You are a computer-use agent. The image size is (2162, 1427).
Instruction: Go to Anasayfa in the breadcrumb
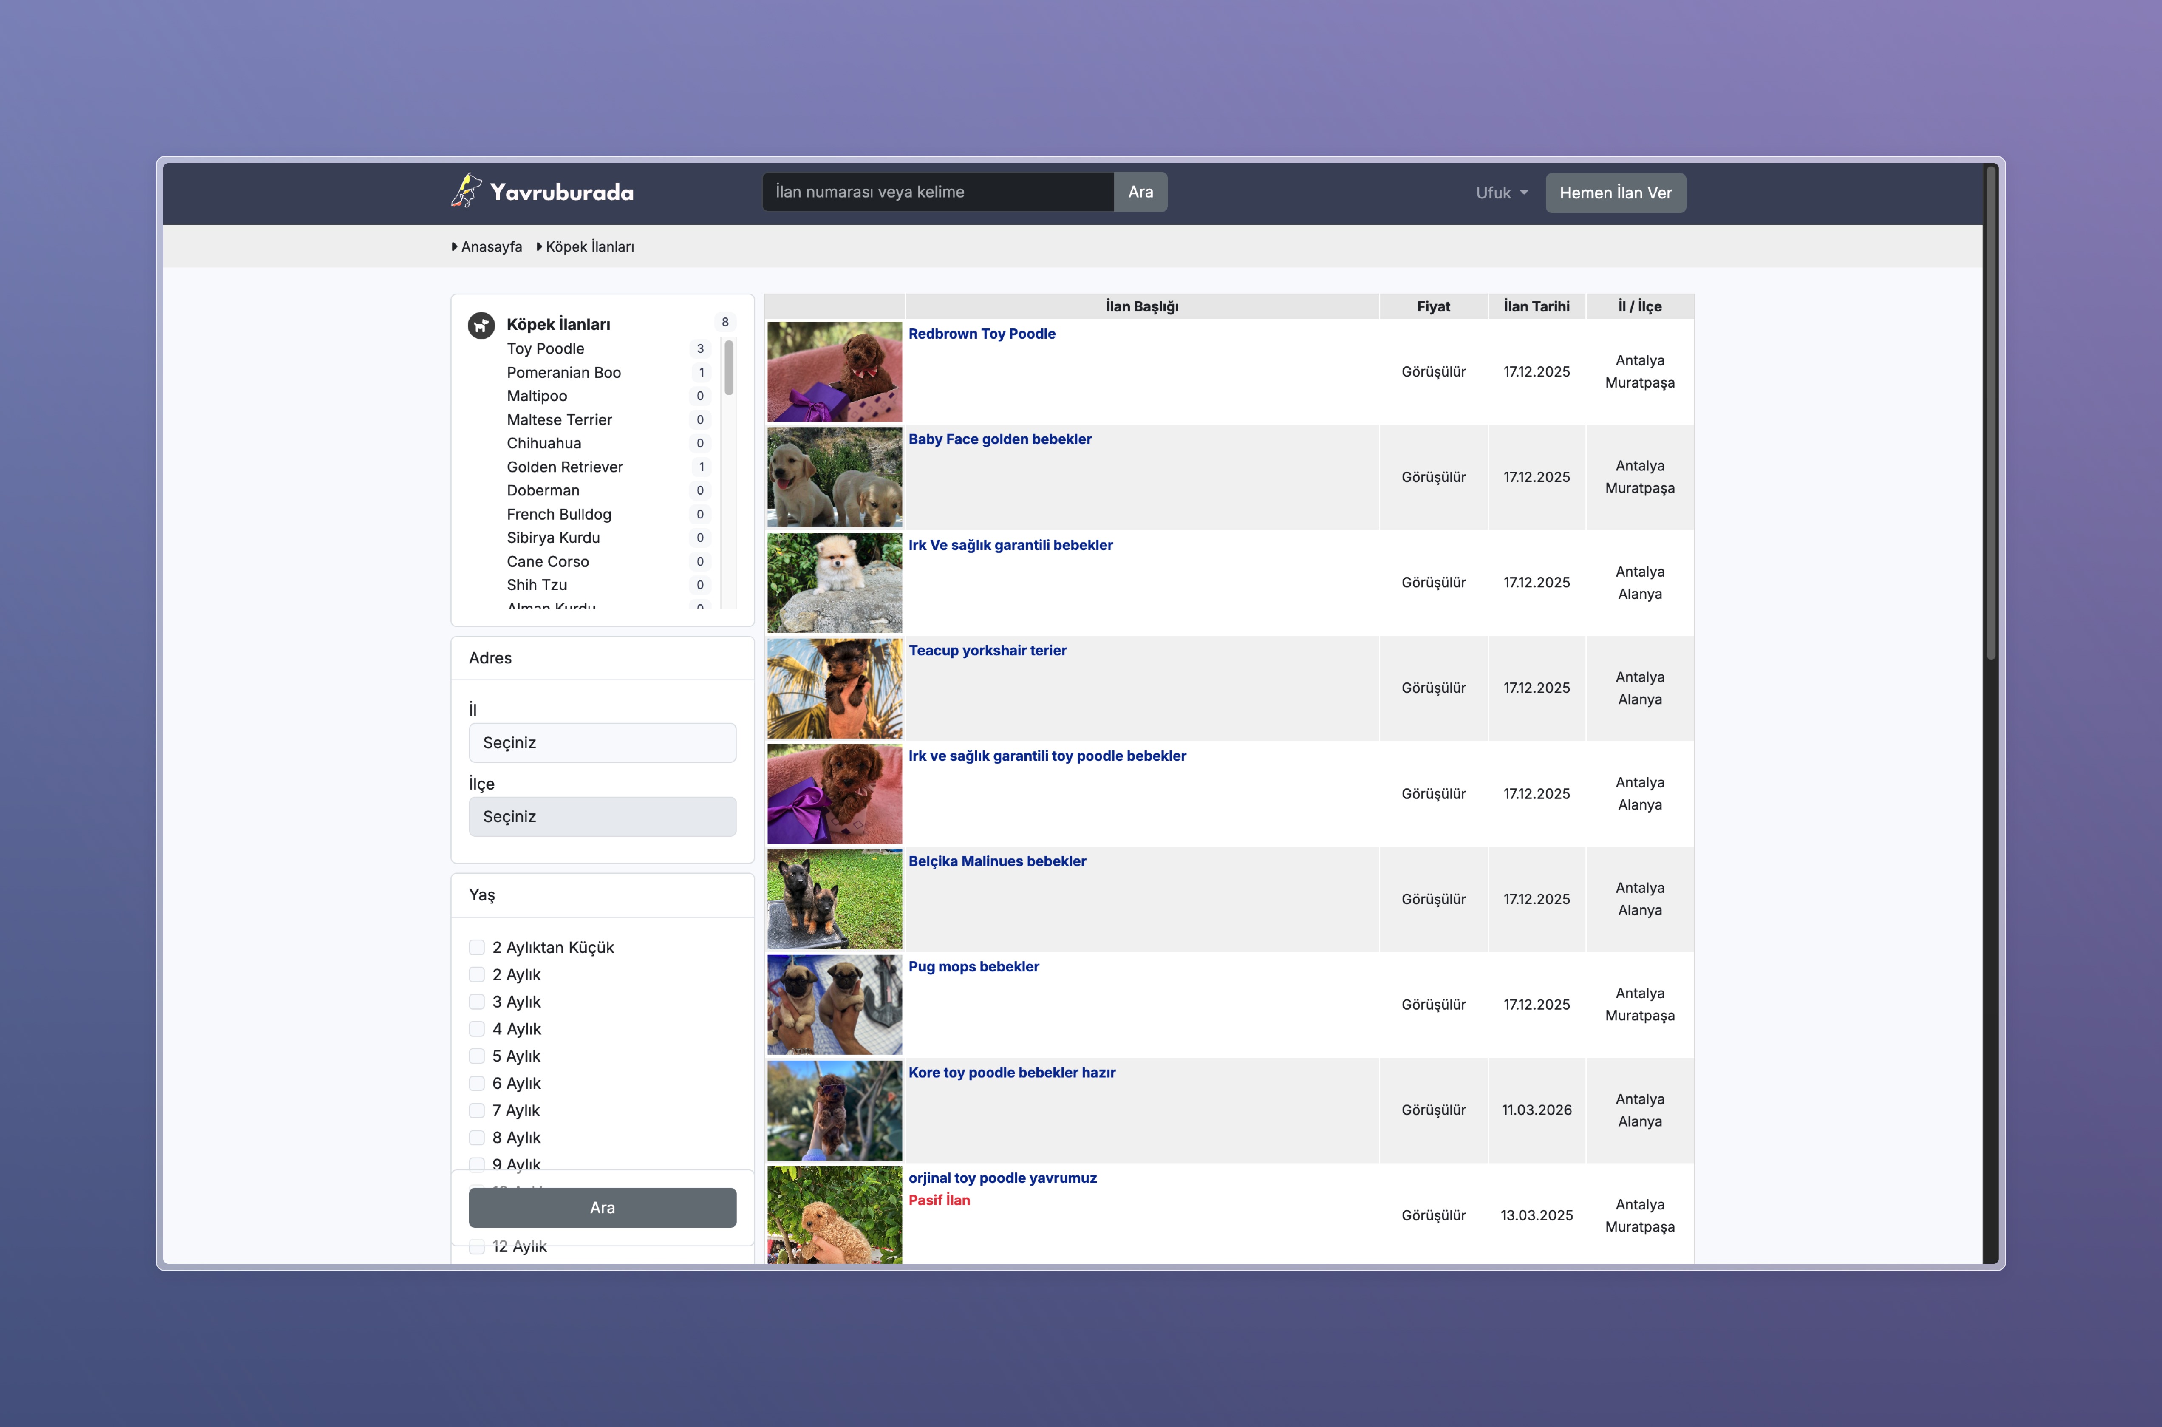(x=490, y=246)
